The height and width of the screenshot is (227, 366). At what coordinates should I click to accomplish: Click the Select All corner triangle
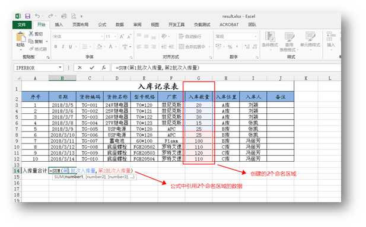(18, 78)
